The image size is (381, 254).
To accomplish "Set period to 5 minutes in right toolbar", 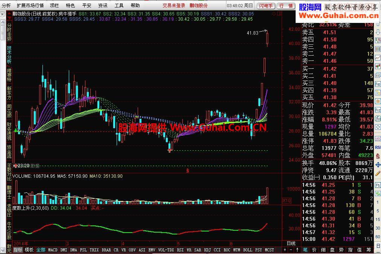I will (378, 211).
